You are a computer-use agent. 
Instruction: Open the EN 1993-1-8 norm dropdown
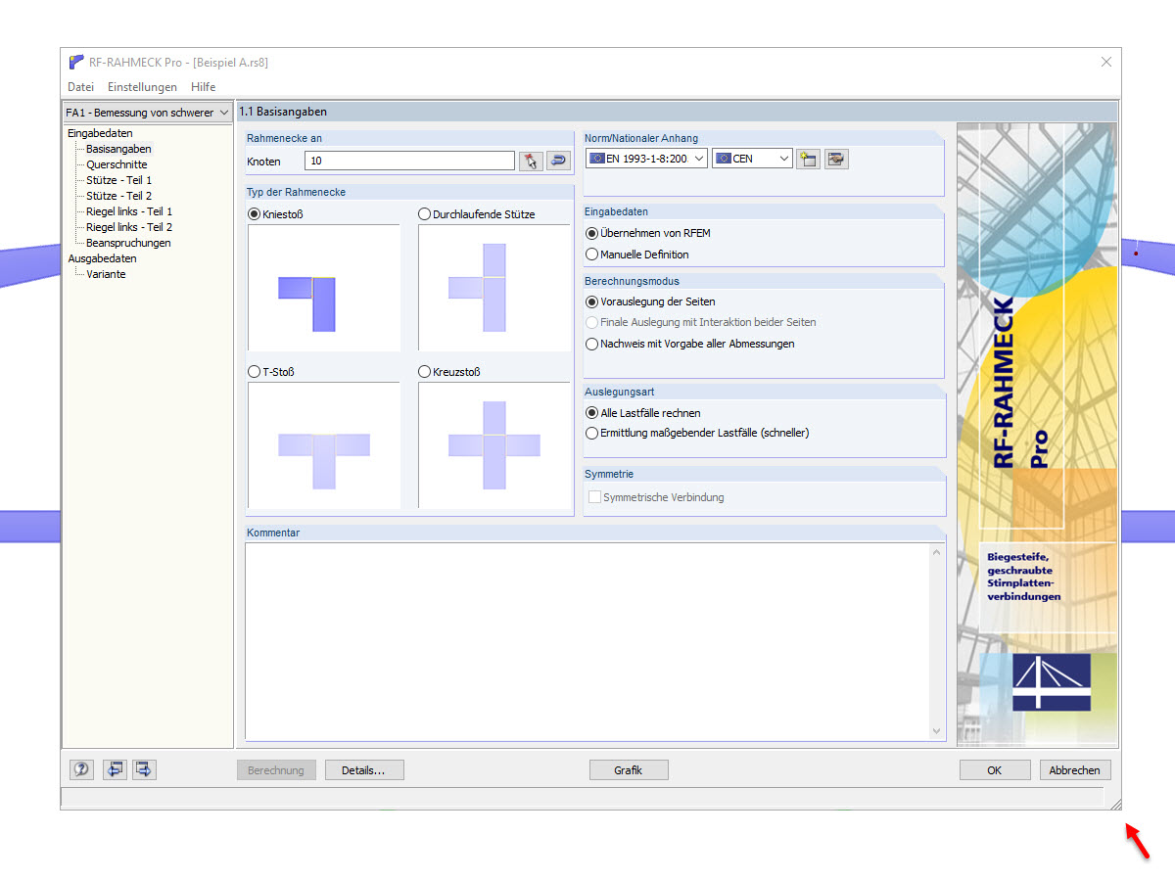[697, 158]
